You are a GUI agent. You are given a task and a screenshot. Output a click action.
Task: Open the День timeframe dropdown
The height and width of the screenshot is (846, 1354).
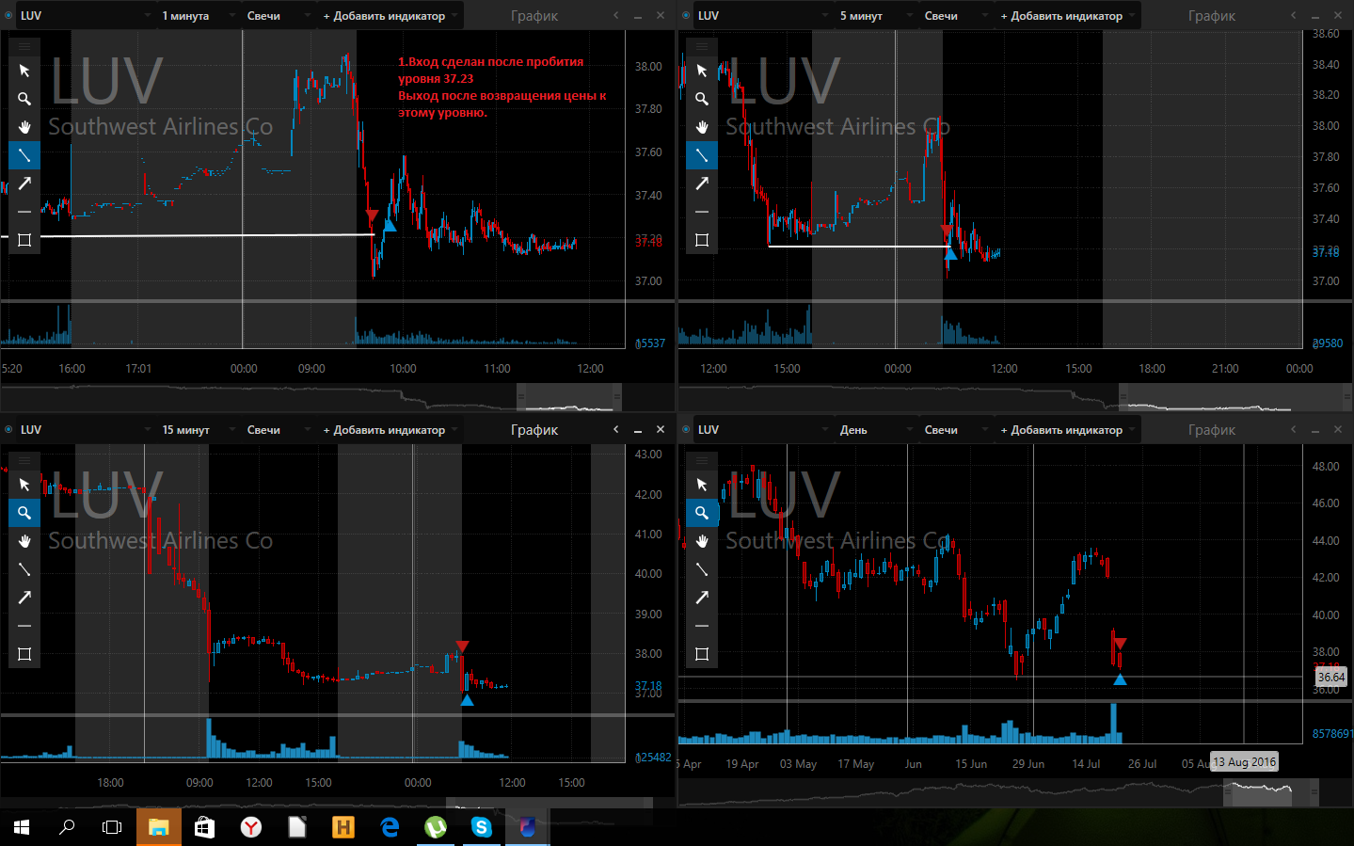pyautogui.click(x=876, y=430)
